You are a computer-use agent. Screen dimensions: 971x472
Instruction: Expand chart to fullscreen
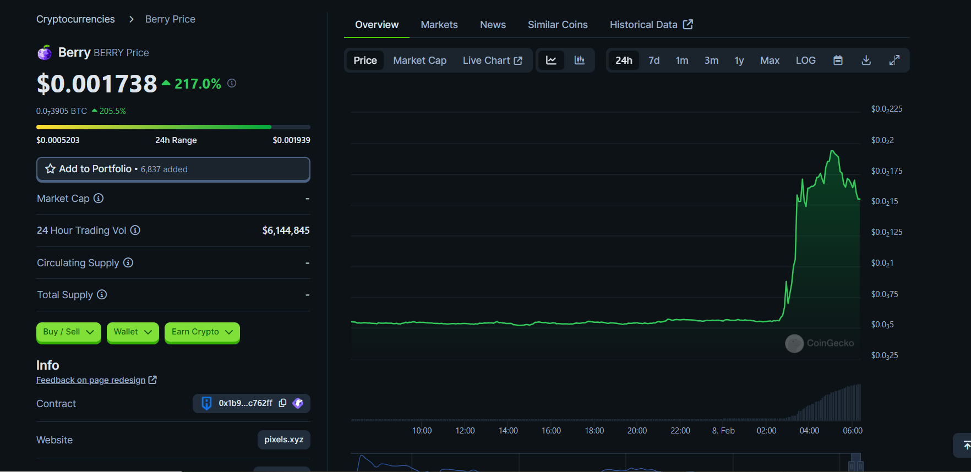(894, 61)
